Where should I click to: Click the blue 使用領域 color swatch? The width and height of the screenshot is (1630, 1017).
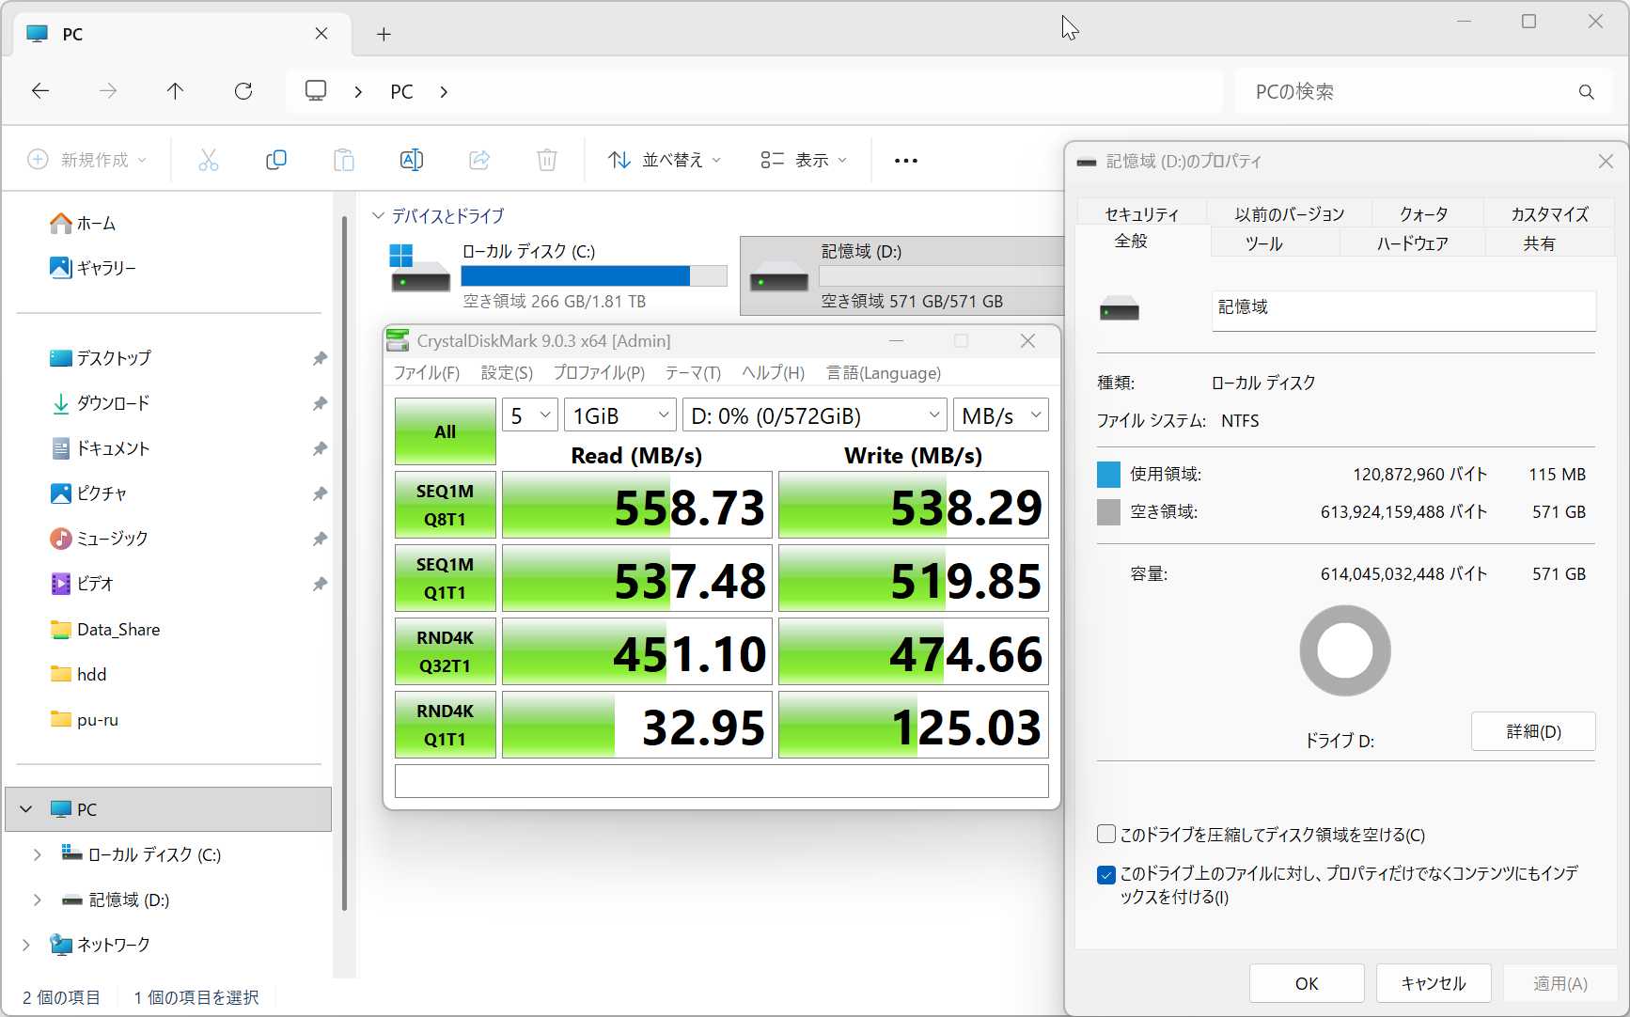pos(1109,475)
